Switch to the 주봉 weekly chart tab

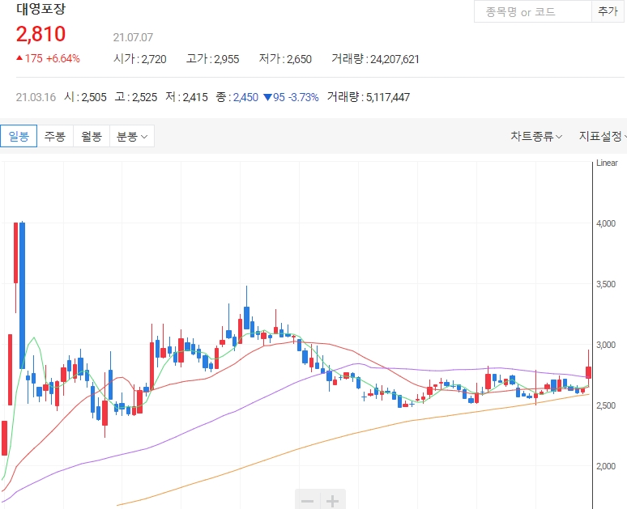(x=55, y=136)
